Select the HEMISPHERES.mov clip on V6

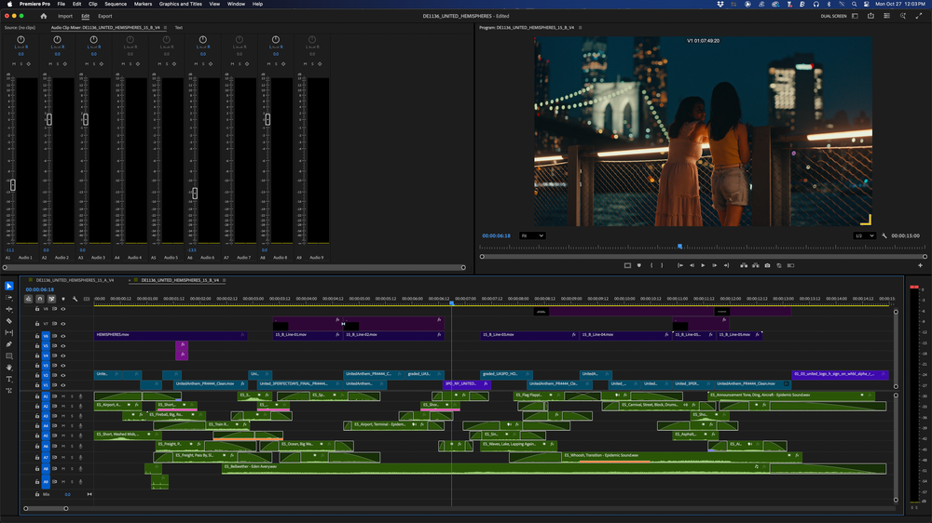pos(170,335)
